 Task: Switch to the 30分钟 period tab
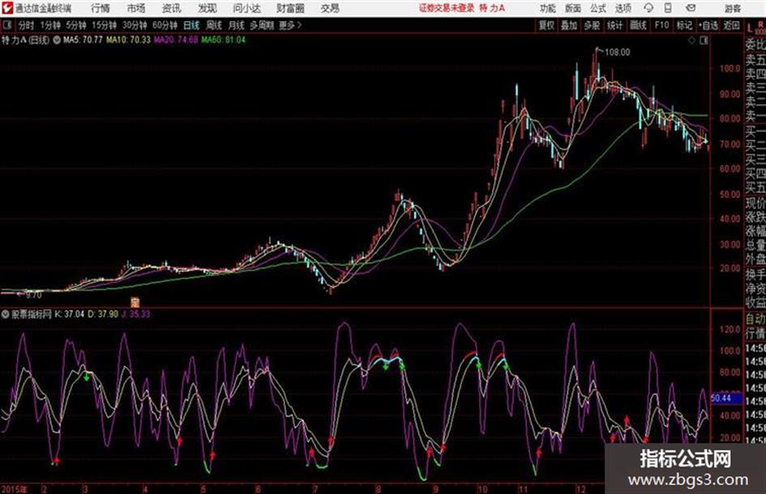click(x=135, y=25)
